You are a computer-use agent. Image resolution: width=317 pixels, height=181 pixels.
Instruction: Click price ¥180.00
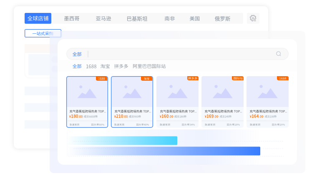point(76,116)
